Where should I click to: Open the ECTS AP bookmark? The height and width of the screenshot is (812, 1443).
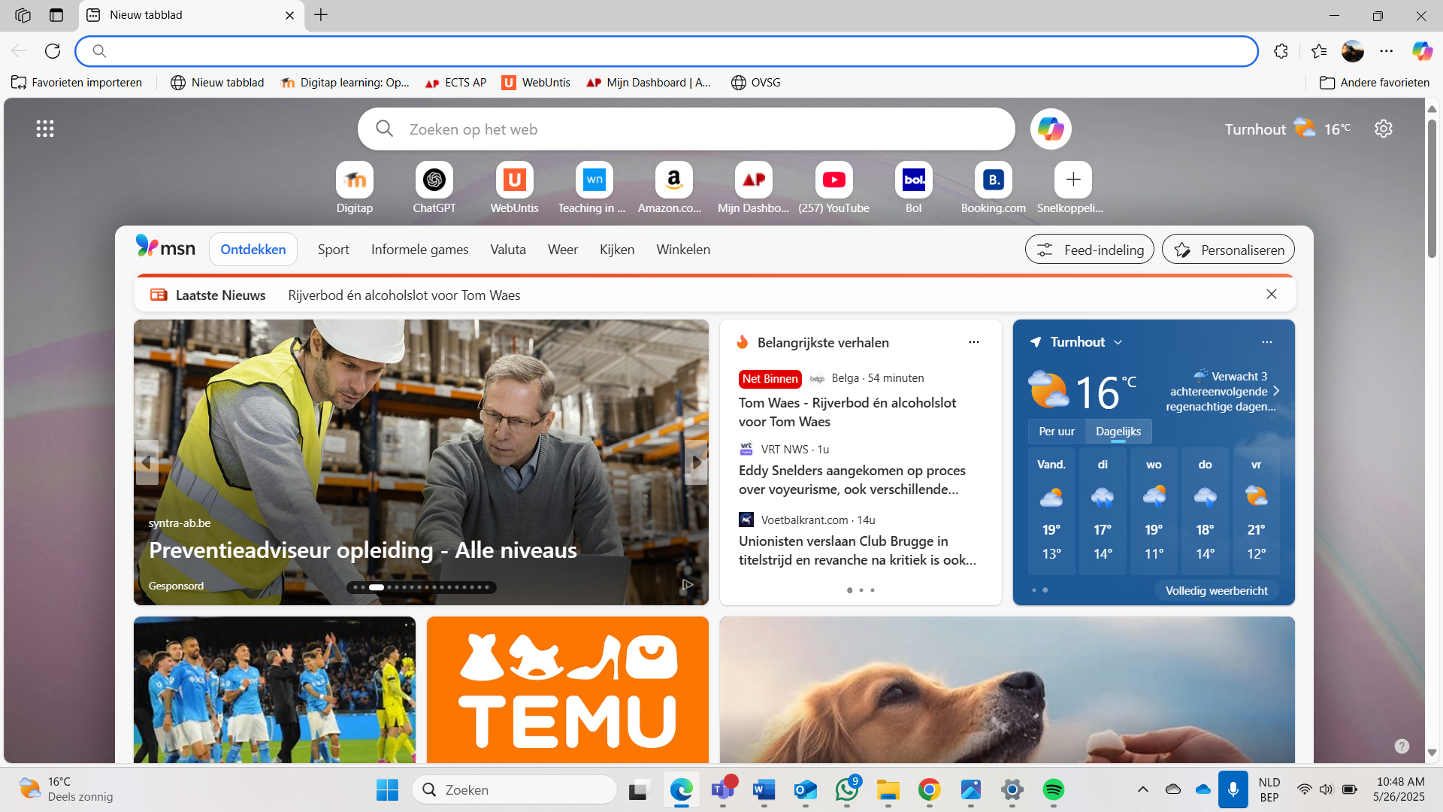pyautogui.click(x=456, y=83)
